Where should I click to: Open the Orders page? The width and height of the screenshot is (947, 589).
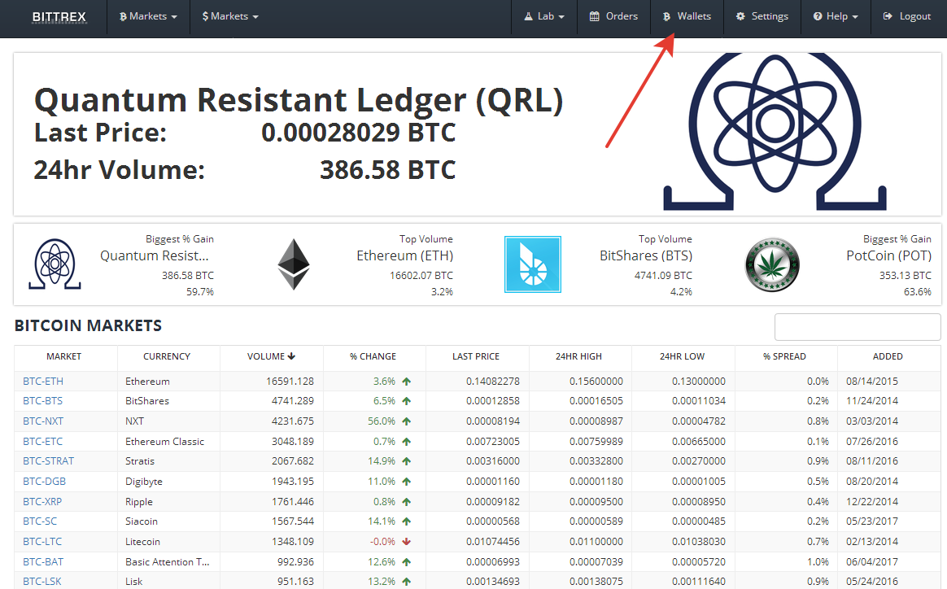[x=613, y=16]
